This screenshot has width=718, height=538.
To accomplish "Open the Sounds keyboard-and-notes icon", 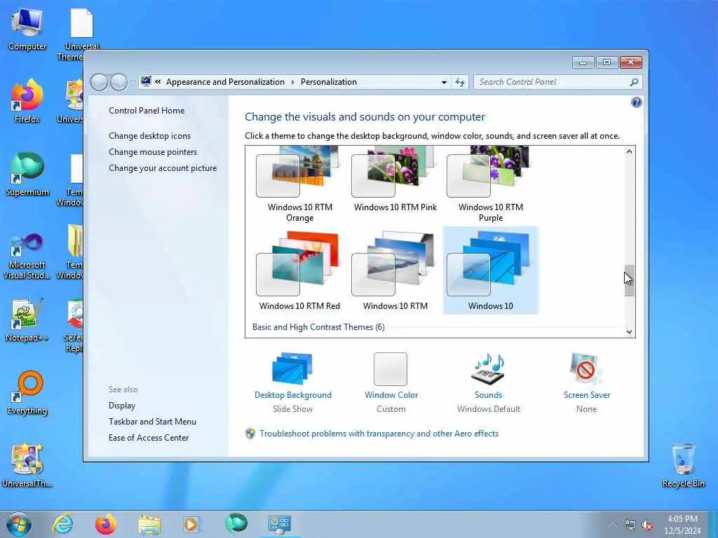I will coord(488,368).
